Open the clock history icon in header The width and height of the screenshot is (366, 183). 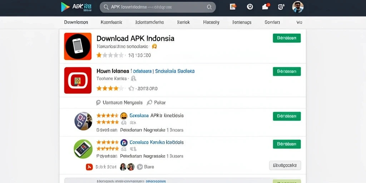[x=250, y=7]
